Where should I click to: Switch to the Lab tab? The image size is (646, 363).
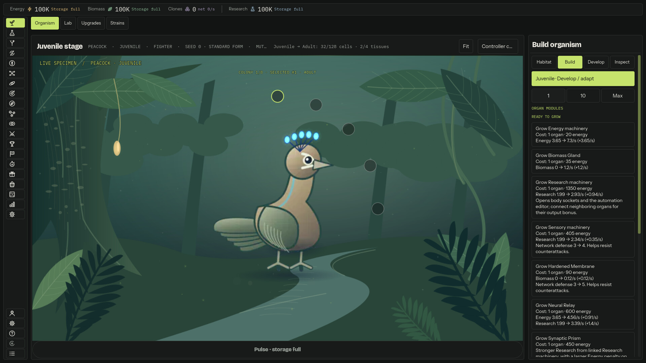tap(68, 23)
